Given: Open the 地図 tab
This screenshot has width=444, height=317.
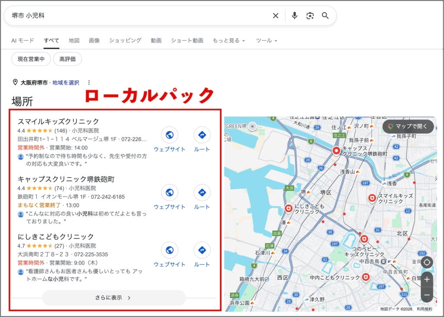Looking at the screenshot, I should coord(74,40).
